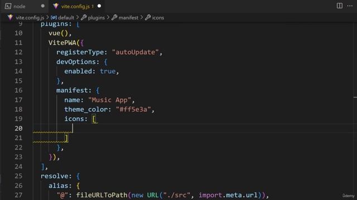Click the "resolve" property
Screen dimensions: 357x200
click(55, 176)
